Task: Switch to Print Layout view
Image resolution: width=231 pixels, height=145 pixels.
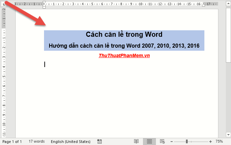Action: [149, 142]
